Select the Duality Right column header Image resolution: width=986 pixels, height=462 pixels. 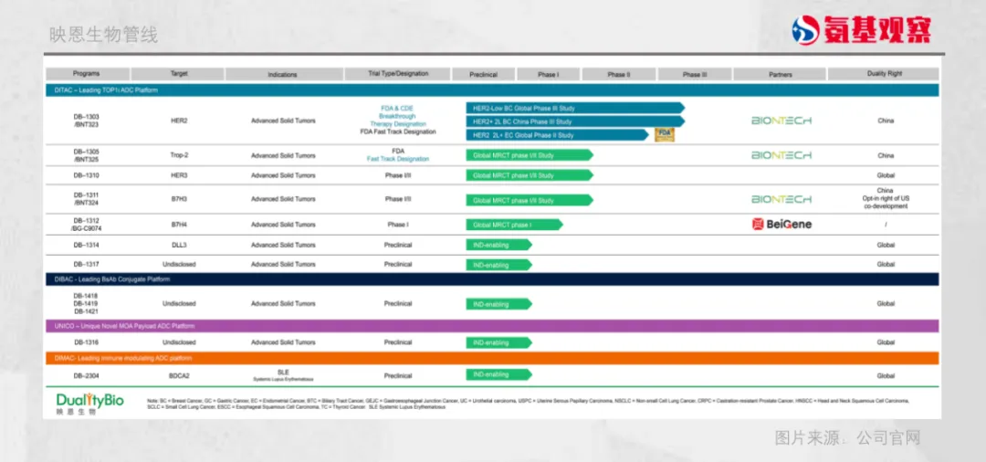[885, 74]
